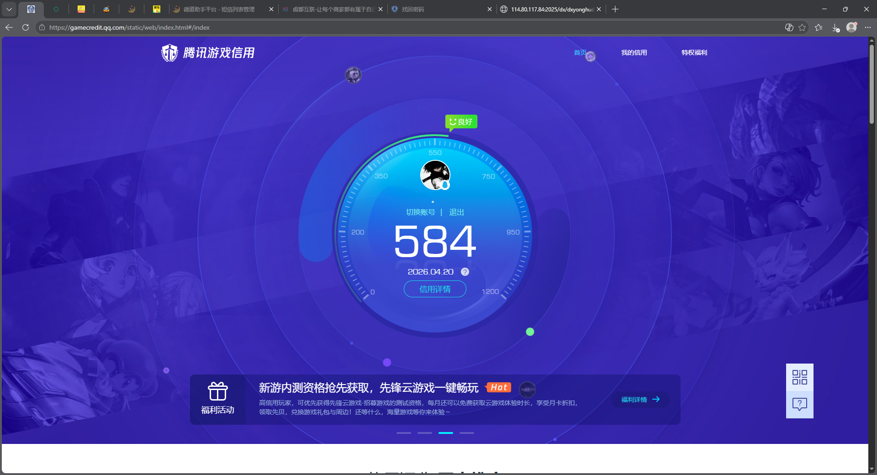Select the 我的信用 navigation item
Image resolution: width=877 pixels, height=475 pixels.
[x=634, y=53]
